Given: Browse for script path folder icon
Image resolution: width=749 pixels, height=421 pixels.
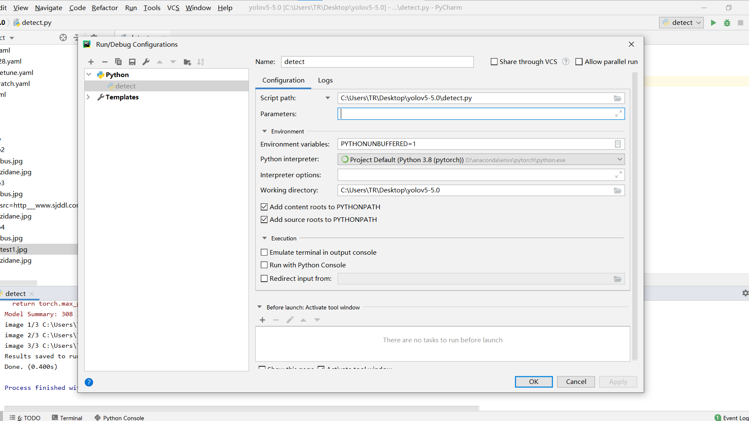Looking at the screenshot, I should click(x=618, y=98).
